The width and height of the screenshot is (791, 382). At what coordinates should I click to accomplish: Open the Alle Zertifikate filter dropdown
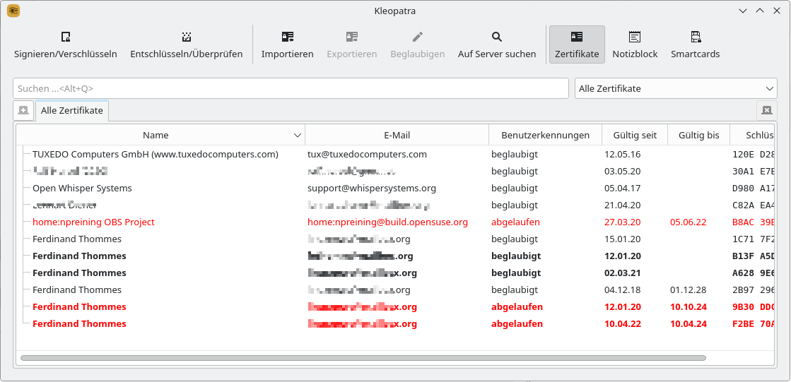(x=676, y=88)
